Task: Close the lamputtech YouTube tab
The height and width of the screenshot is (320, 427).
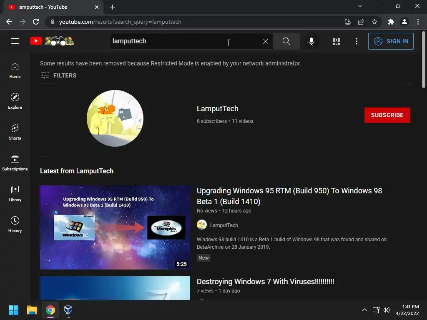Action: point(97,7)
